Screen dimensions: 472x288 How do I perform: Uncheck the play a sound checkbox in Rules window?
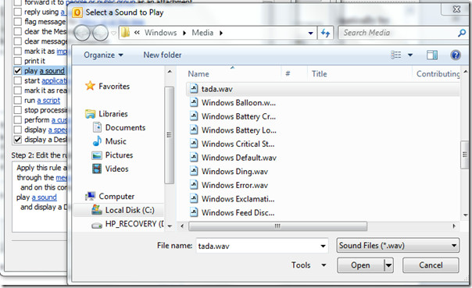click(18, 71)
